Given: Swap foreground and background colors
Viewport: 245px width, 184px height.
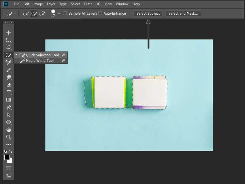Looking at the screenshot, I should pos(11,151).
